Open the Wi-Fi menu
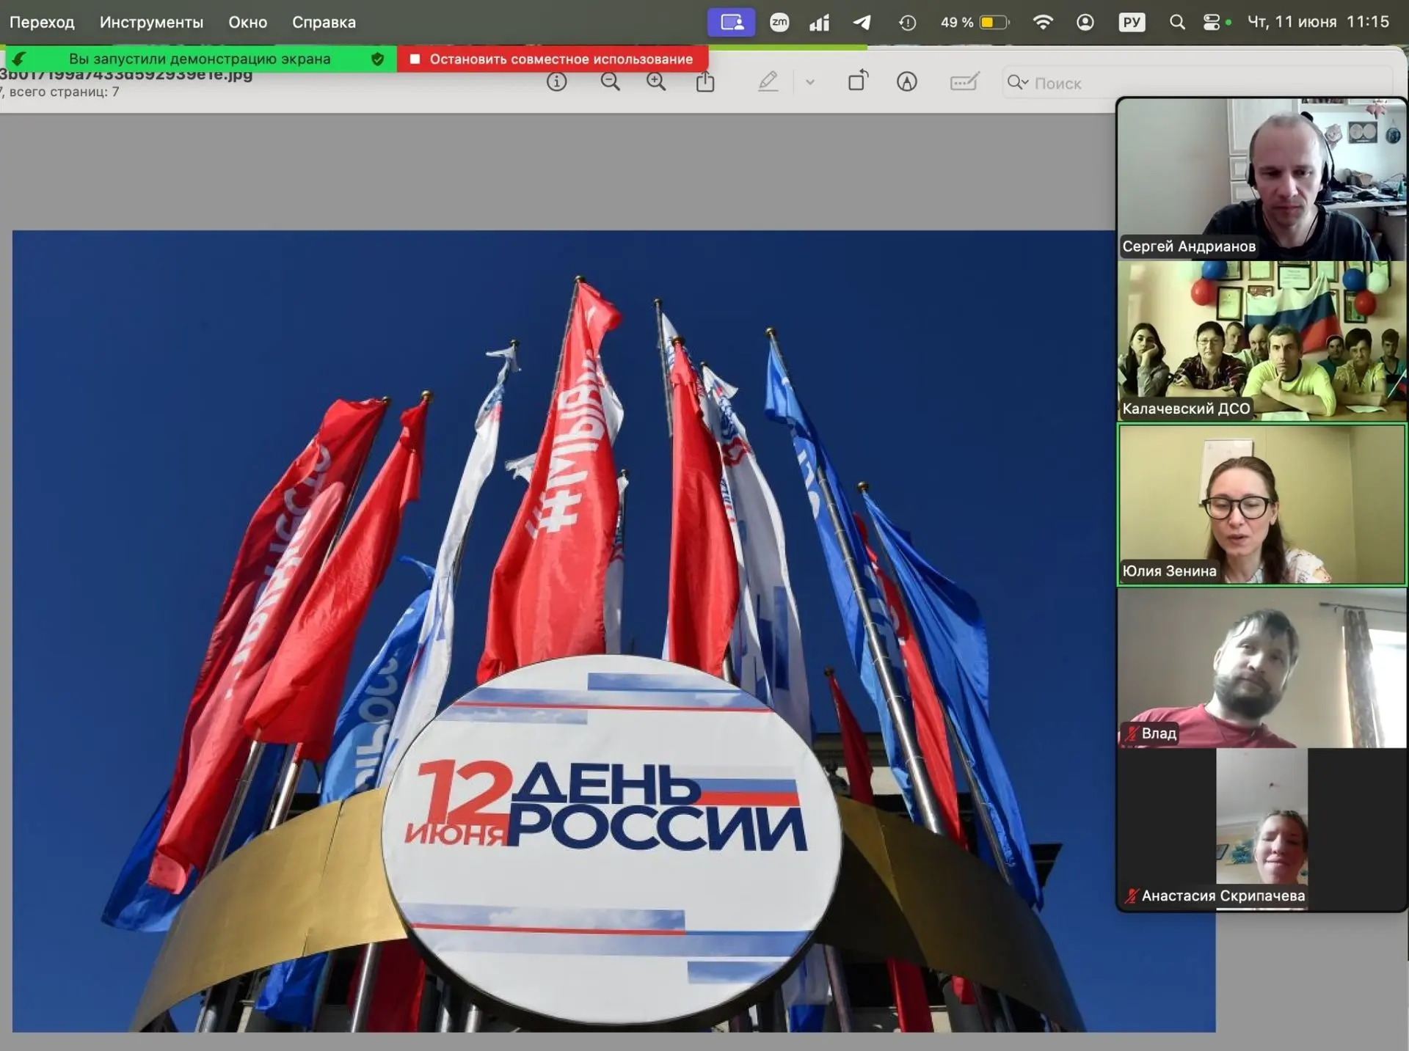This screenshot has height=1051, width=1409. 1043,22
